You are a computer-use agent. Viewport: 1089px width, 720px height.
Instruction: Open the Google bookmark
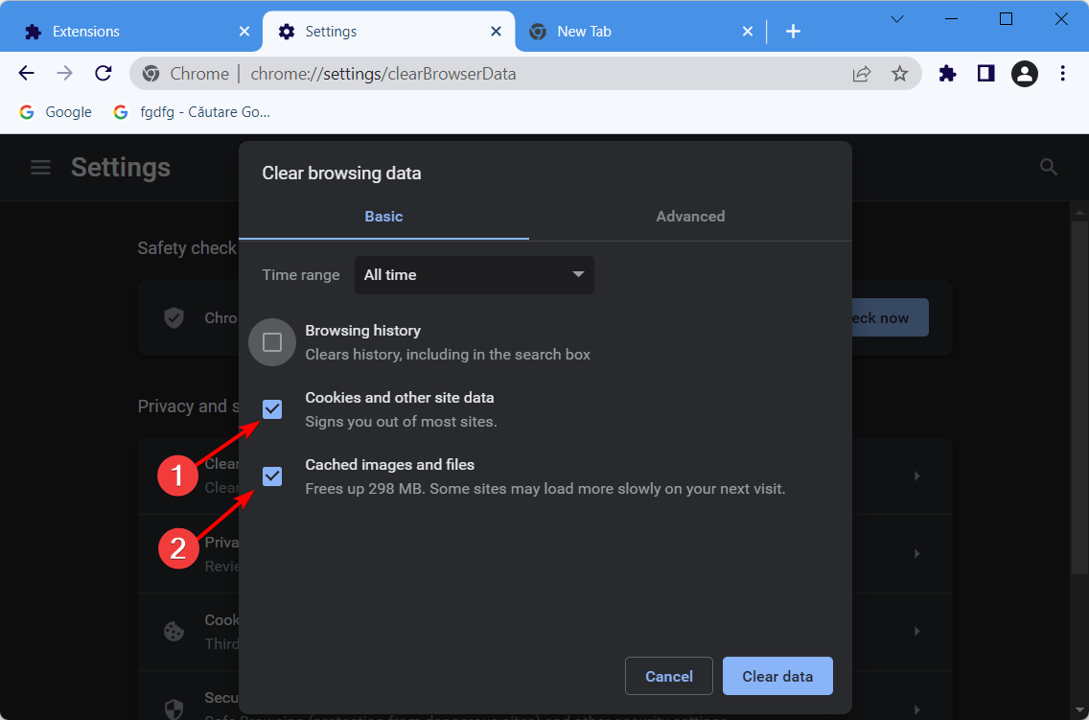click(56, 112)
